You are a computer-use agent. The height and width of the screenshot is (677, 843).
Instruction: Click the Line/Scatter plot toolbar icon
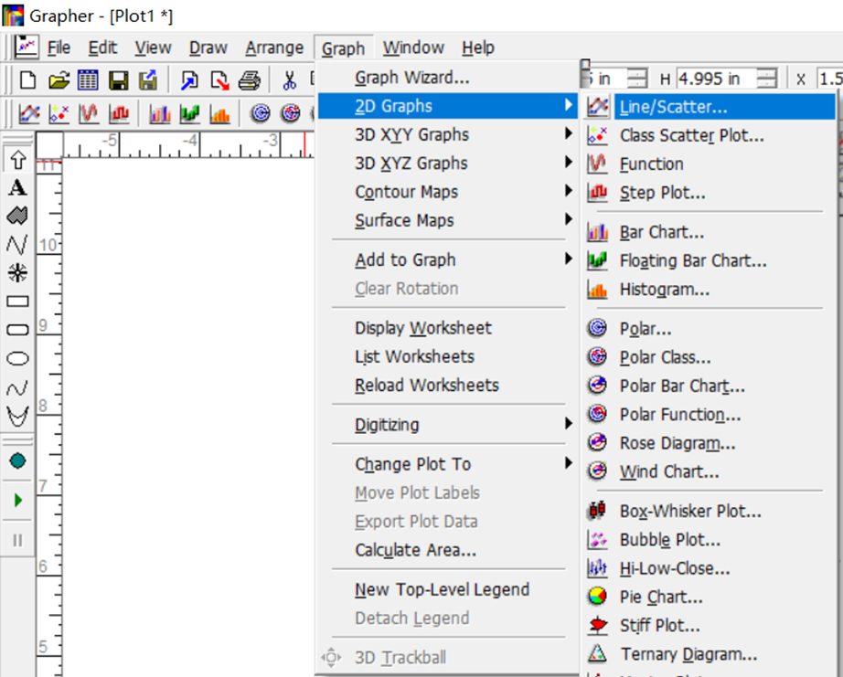point(29,113)
